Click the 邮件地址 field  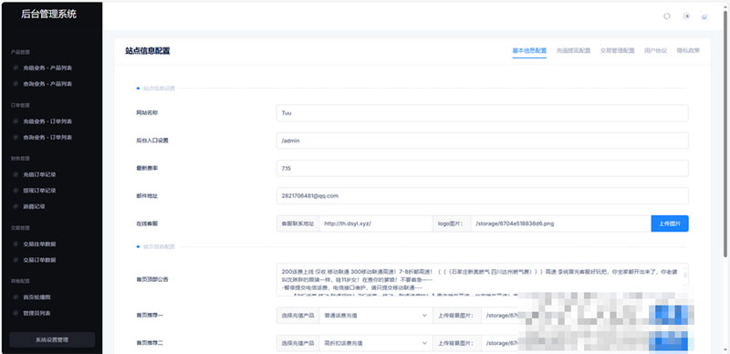tap(483, 195)
